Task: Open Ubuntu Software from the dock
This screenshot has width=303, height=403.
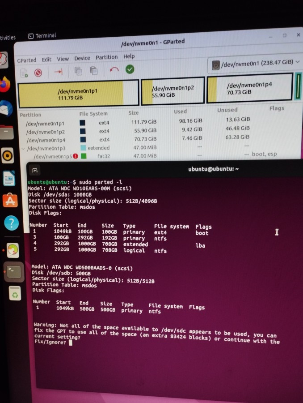Action: click(10, 200)
